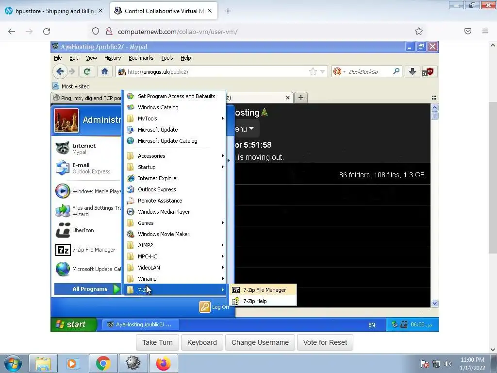Click Log Off key icon
497x373 pixels.
coord(204,307)
